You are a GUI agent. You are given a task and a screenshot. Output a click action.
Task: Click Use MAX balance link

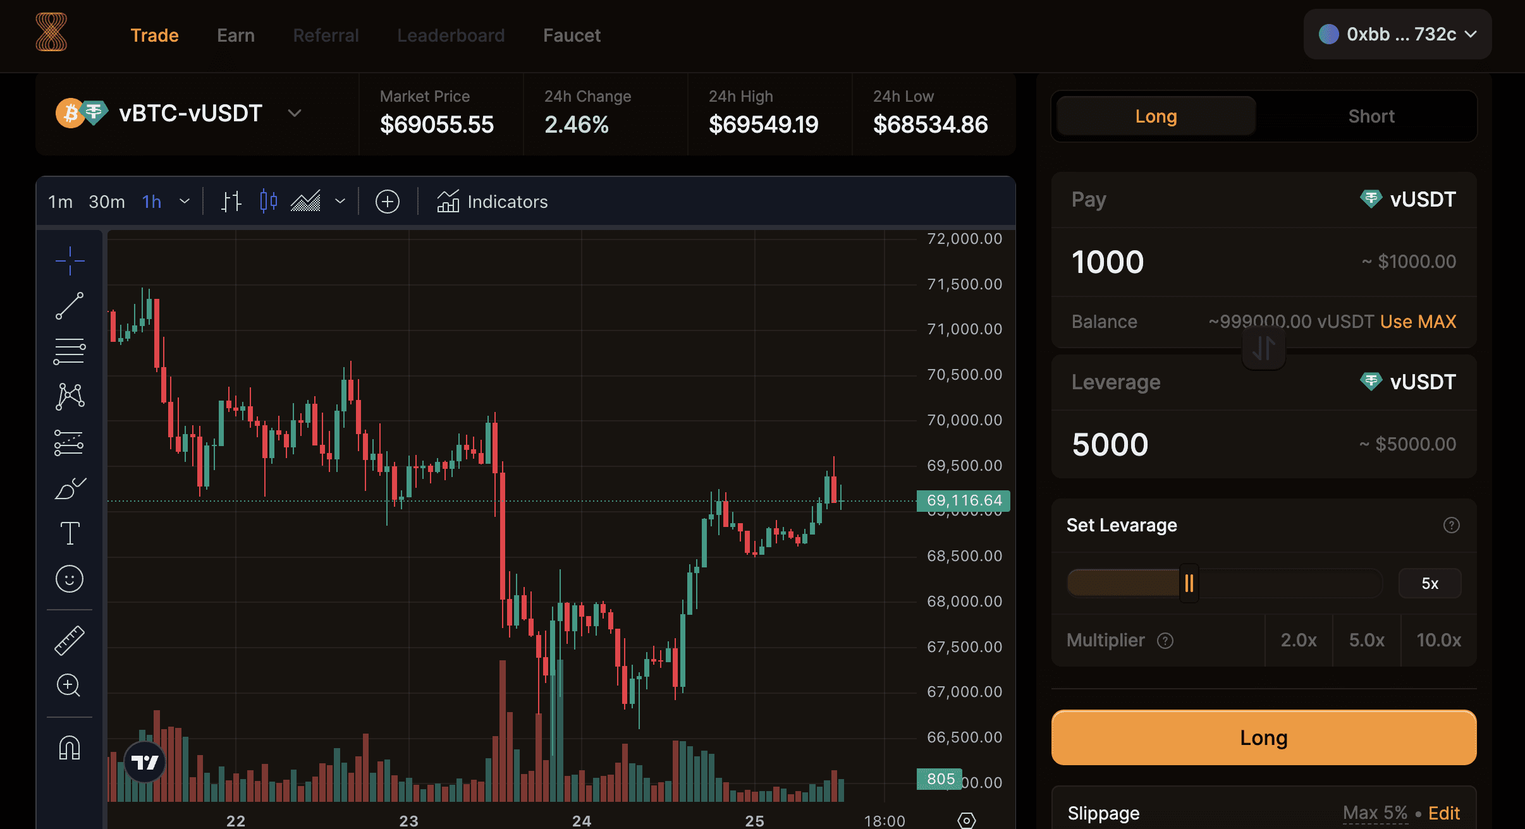click(x=1418, y=322)
